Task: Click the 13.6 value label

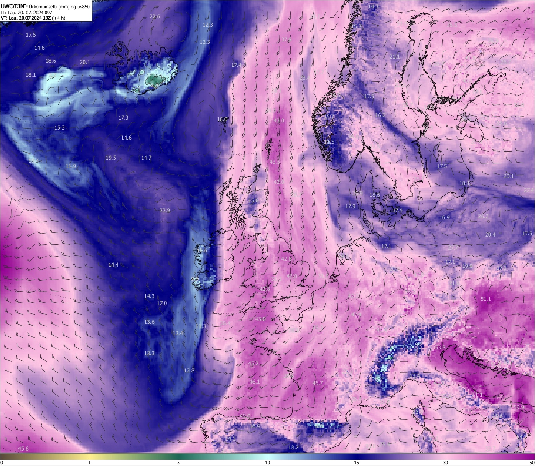Action: pos(149,322)
